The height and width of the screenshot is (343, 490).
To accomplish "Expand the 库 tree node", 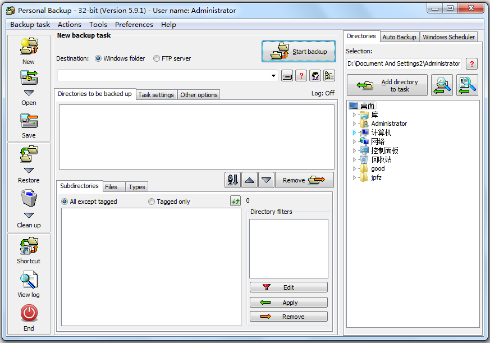I will [354, 115].
